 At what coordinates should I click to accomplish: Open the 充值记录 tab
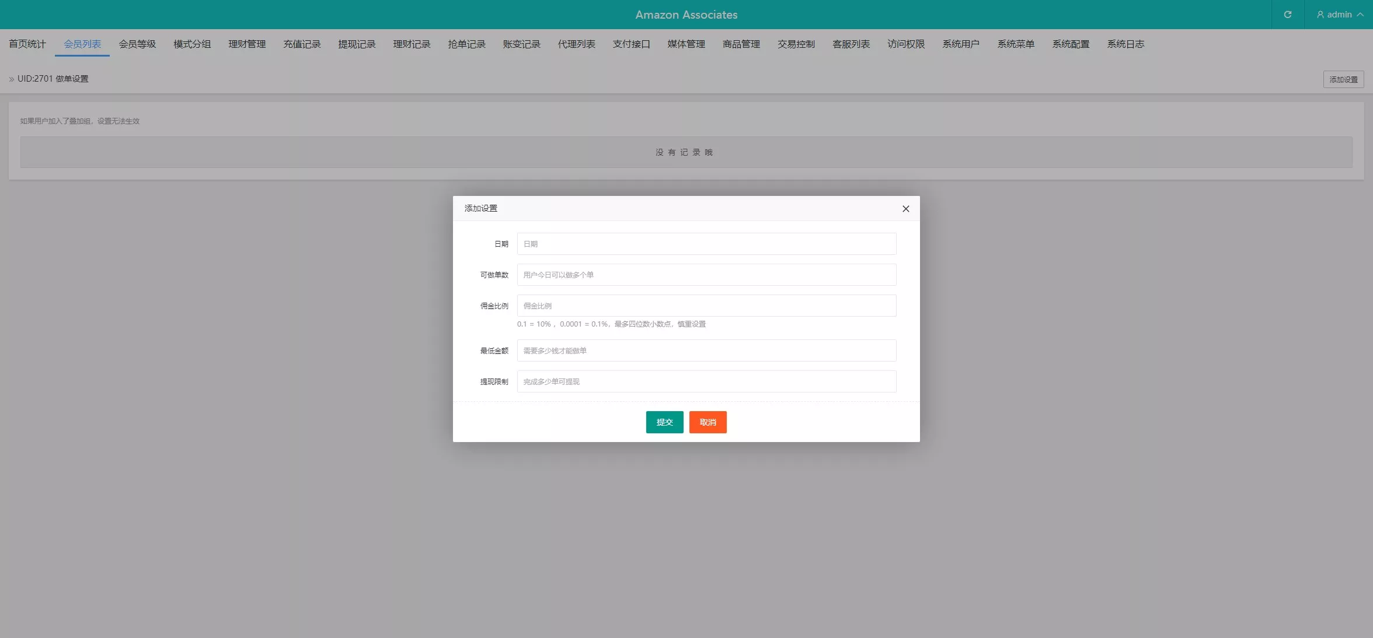302,44
